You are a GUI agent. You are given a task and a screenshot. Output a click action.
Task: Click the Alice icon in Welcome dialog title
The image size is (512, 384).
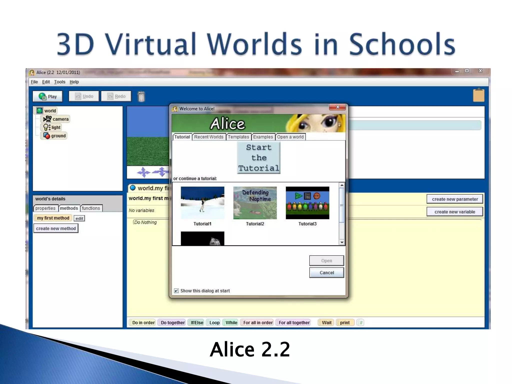(x=175, y=109)
